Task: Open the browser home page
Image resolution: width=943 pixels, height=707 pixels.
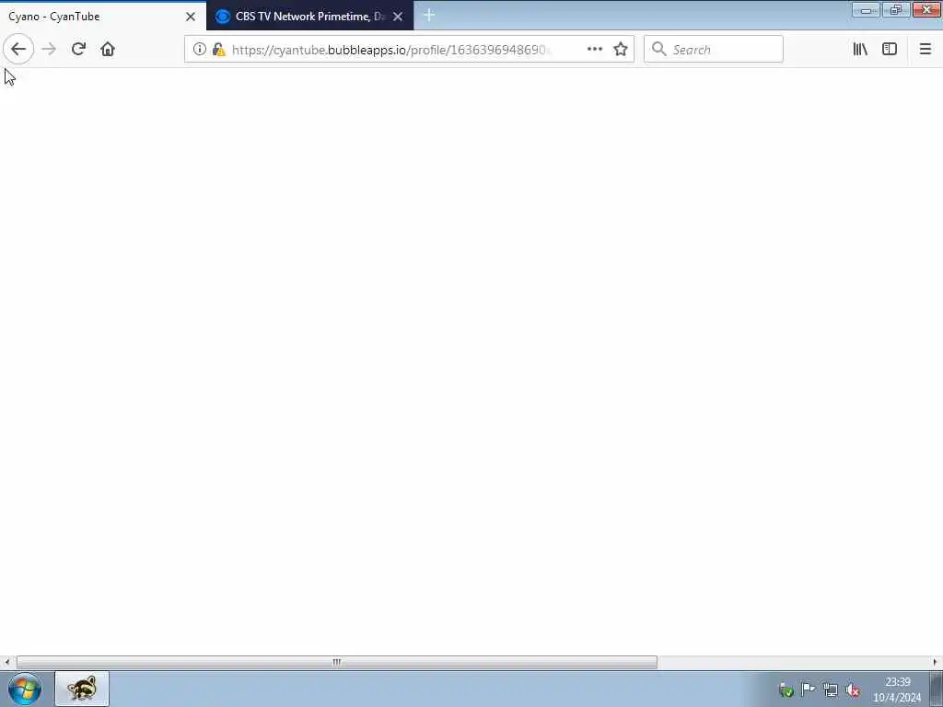Action: (108, 50)
